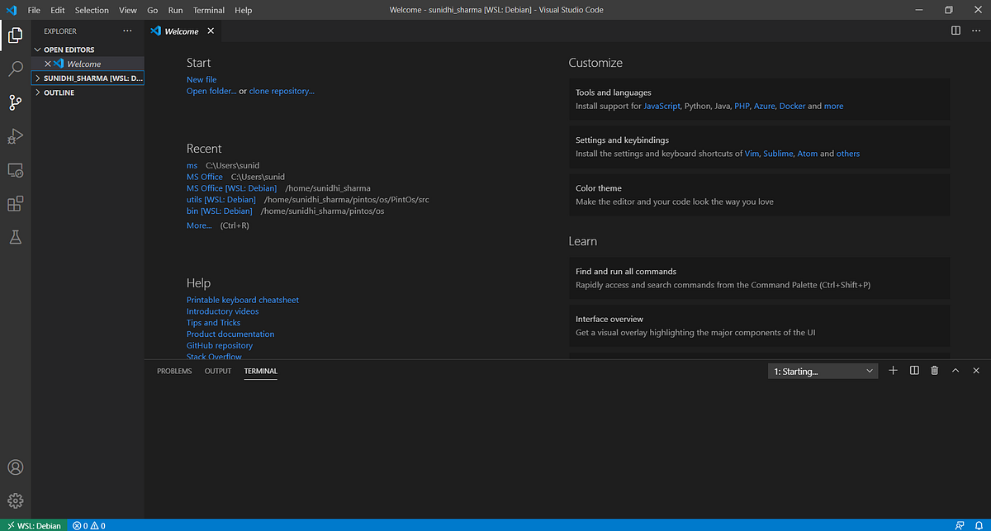The height and width of the screenshot is (531, 991).
Task: Open the terminal selection dropdown
Action: (822, 370)
